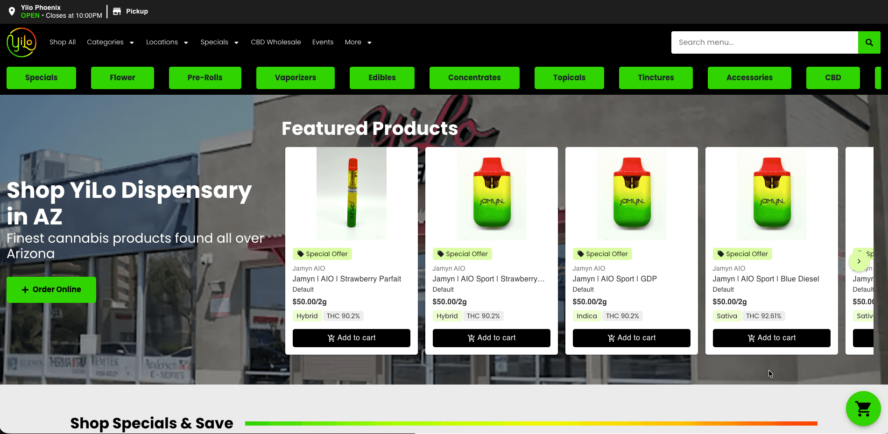Viewport: 888px width, 434px height.
Task: Open the CBD Wholesale menu item
Action: click(276, 42)
